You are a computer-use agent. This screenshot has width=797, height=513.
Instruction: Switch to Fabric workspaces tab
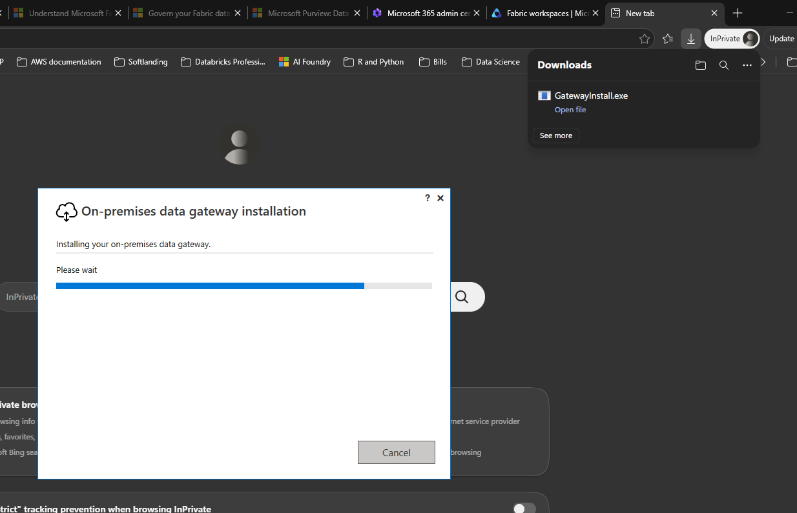click(545, 13)
